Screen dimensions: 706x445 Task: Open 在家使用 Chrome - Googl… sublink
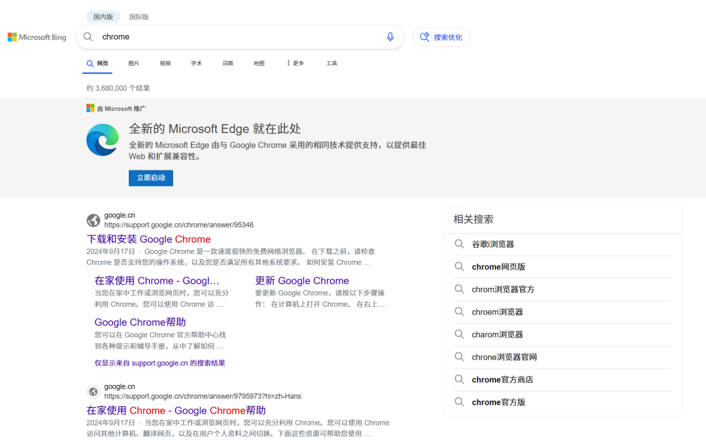coord(157,281)
